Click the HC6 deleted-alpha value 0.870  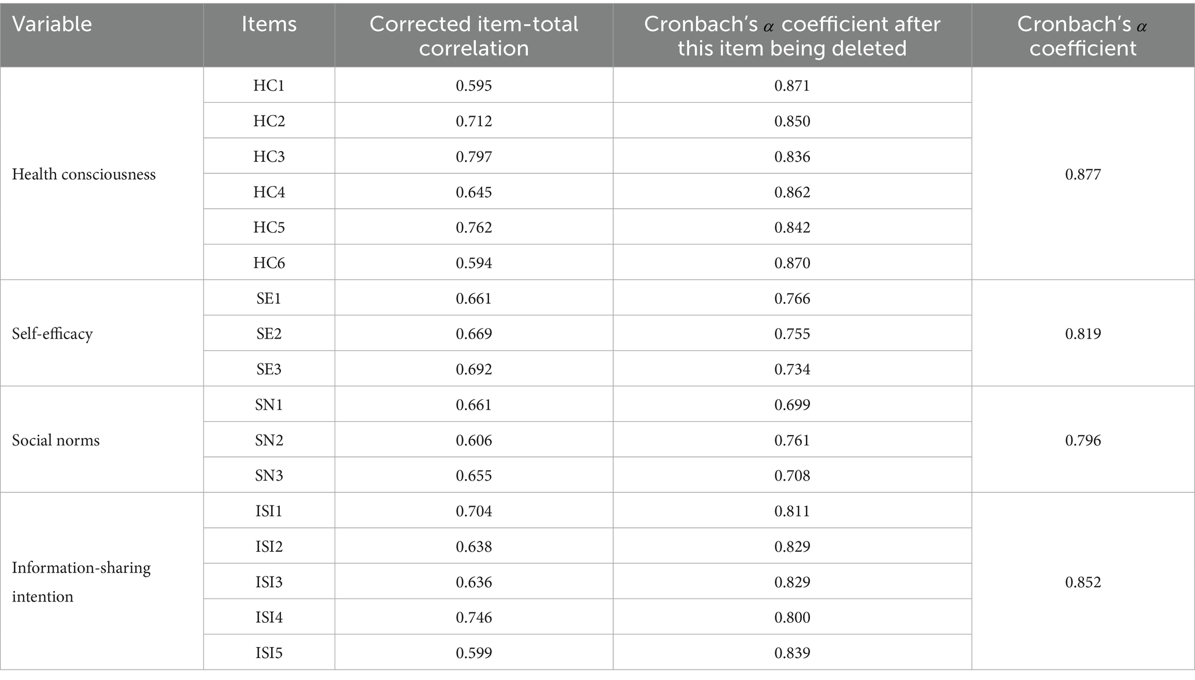click(792, 263)
